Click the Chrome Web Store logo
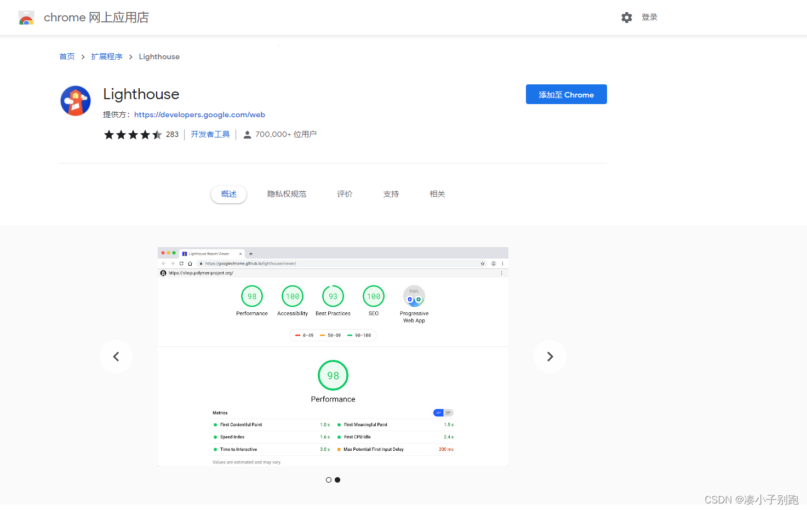The width and height of the screenshot is (807, 510). [x=26, y=17]
